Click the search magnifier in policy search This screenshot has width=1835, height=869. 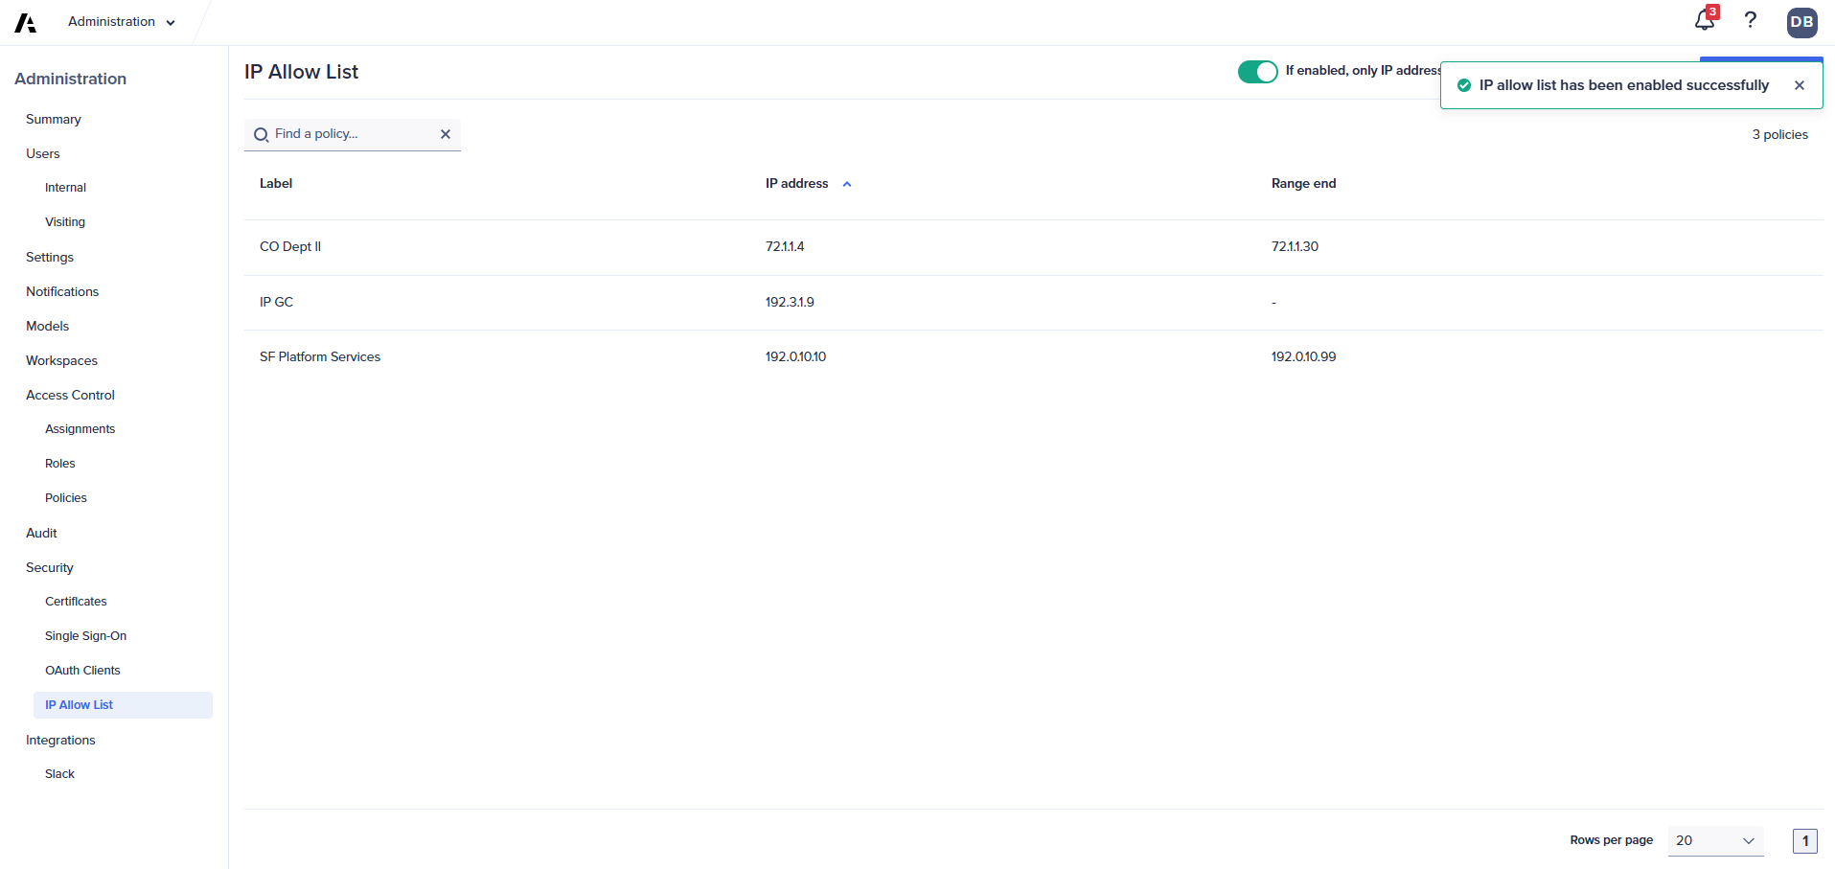pos(261,135)
